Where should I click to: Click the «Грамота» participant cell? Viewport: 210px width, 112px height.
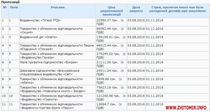(51, 97)
